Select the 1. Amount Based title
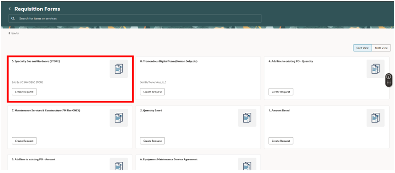395x173 pixels. pyautogui.click(x=279, y=111)
